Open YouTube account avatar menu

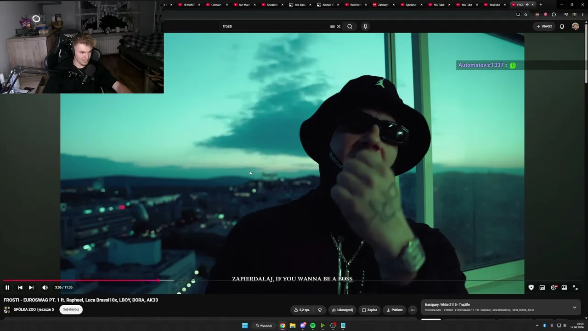pyautogui.click(x=575, y=26)
